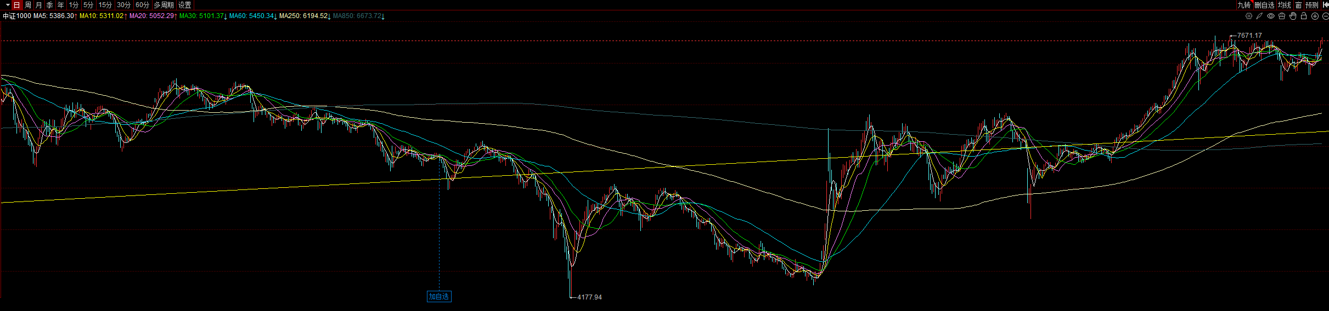
Task: Select the drawing pen tool icon
Action: 1260,16
